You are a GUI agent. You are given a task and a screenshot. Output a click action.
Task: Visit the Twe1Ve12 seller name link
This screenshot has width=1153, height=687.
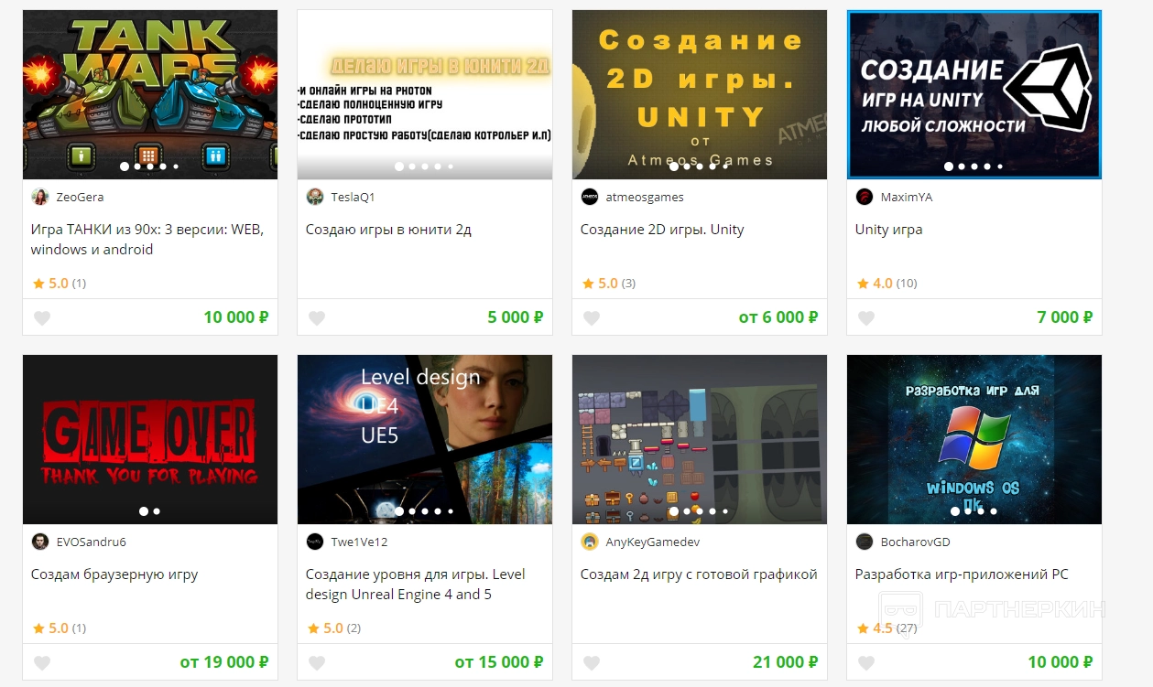tap(359, 542)
